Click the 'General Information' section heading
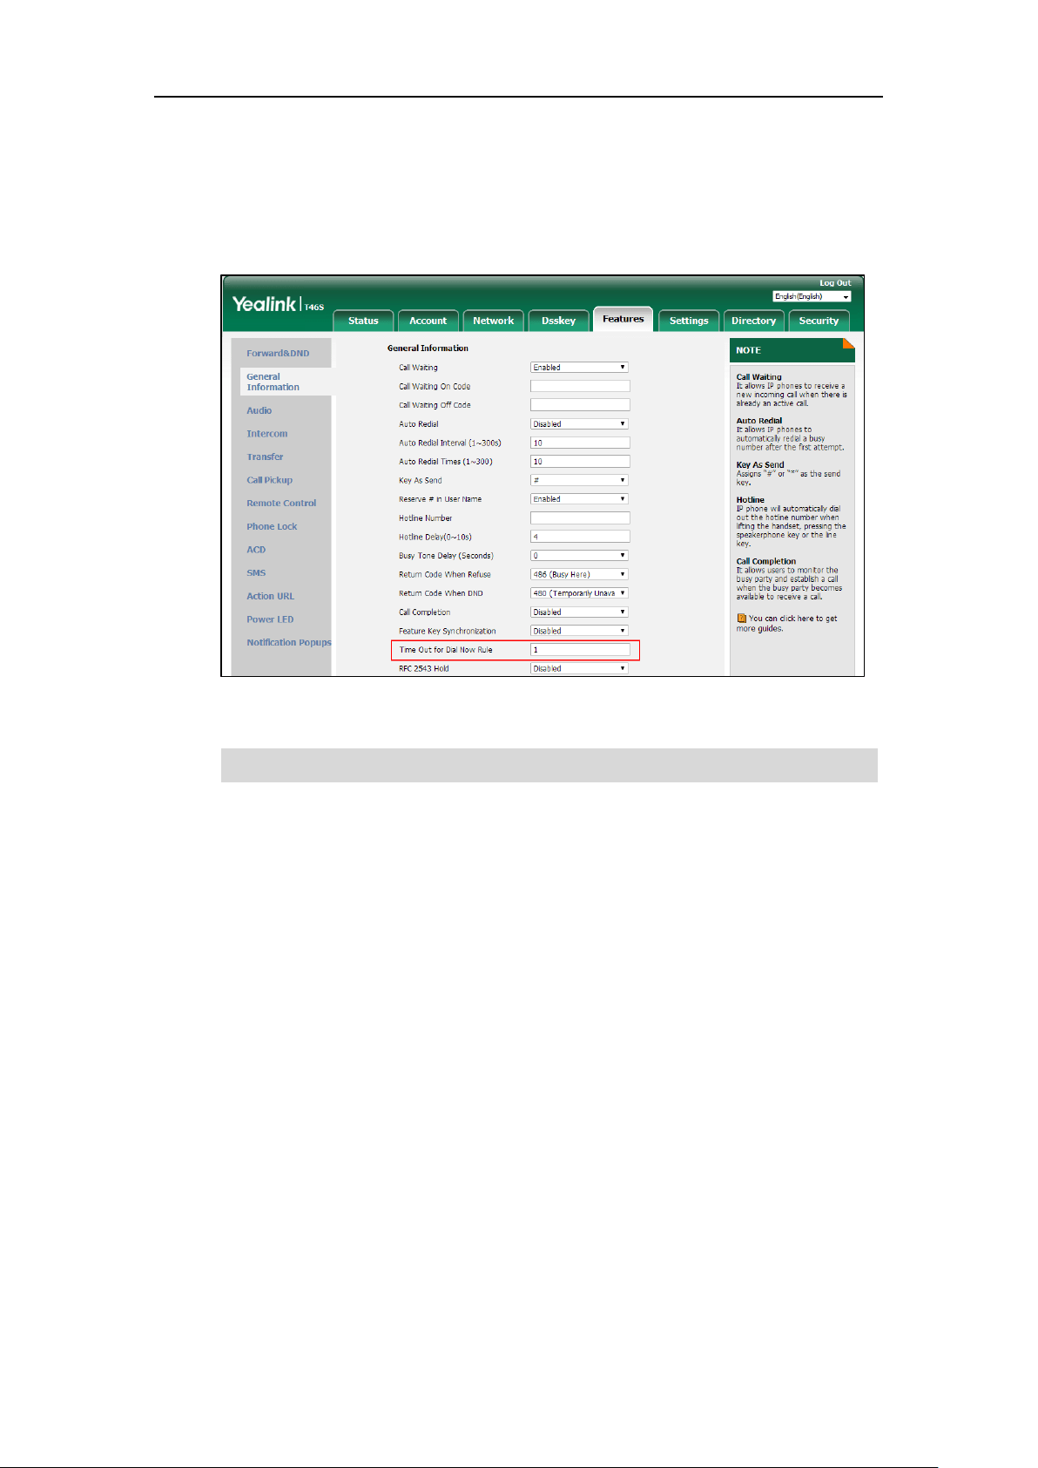This screenshot has height=1468, width=1038. coord(428,348)
